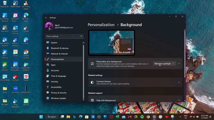Open the Gmail icon in taskbar
The width and height of the screenshot is (214, 120).
point(130,117)
